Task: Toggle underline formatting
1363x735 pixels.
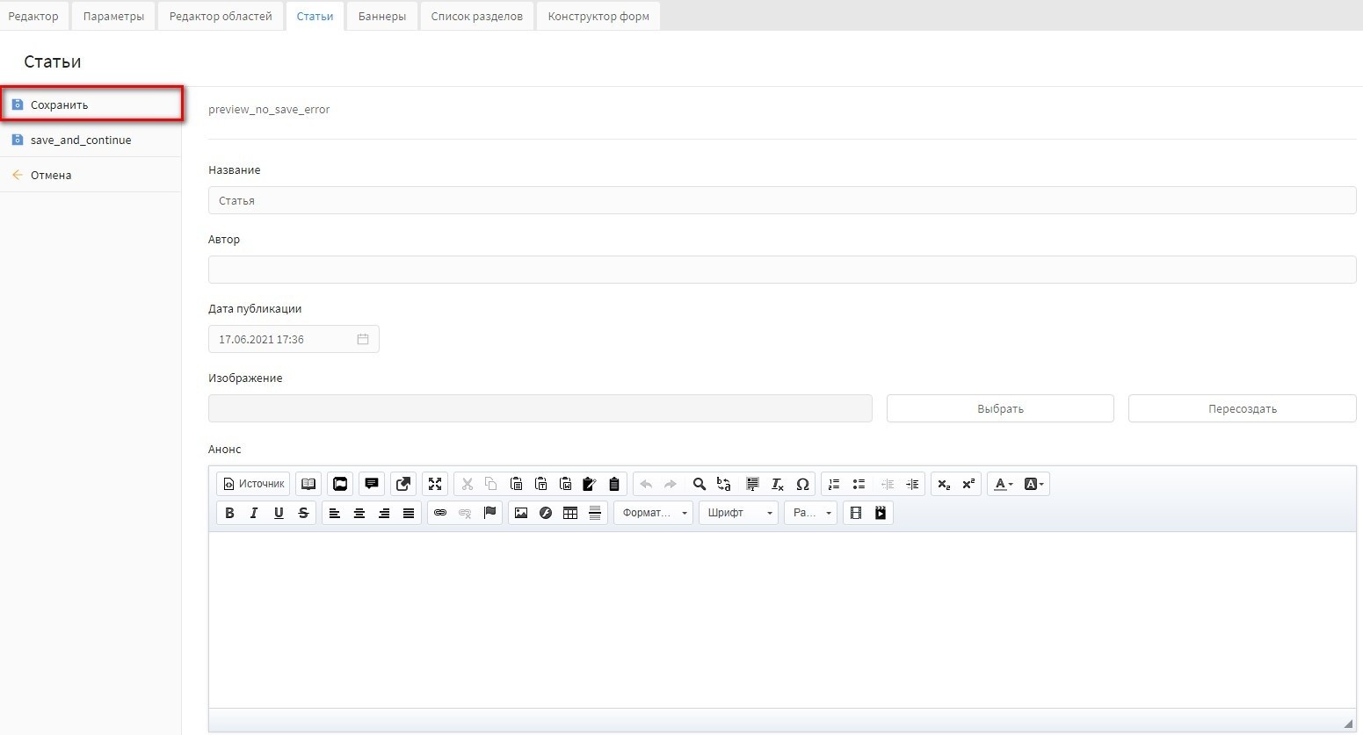Action: click(x=279, y=513)
